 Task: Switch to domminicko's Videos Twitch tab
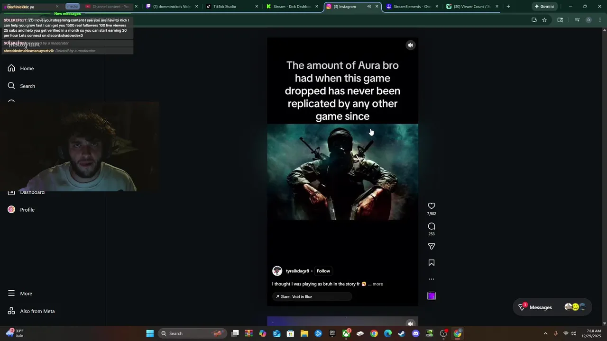(171, 7)
